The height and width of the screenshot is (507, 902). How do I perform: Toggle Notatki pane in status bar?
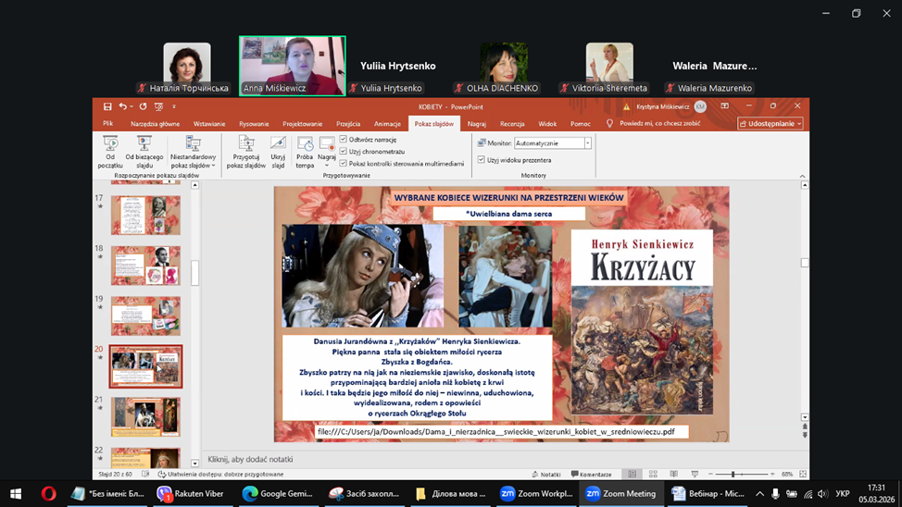pyautogui.click(x=545, y=475)
